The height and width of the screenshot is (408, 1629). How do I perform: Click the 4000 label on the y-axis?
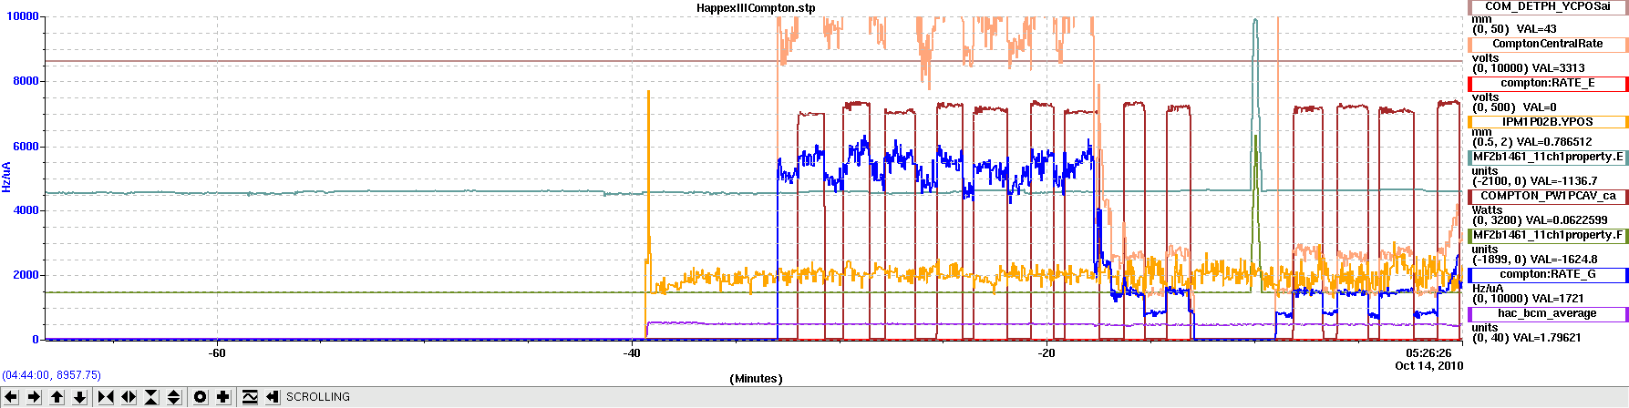(x=26, y=210)
